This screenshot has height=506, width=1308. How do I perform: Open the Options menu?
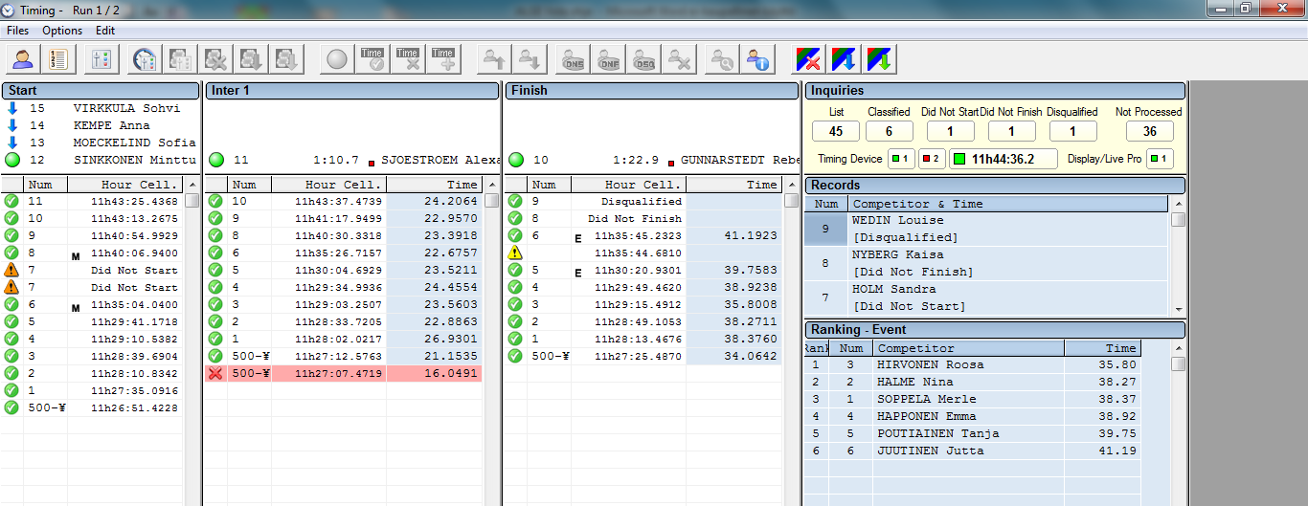coord(62,31)
